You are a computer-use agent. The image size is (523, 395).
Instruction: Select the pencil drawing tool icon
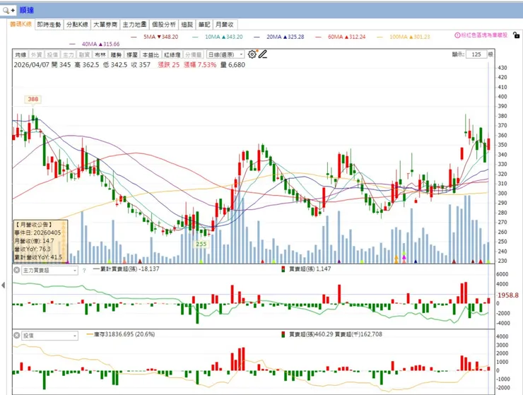tap(263, 54)
